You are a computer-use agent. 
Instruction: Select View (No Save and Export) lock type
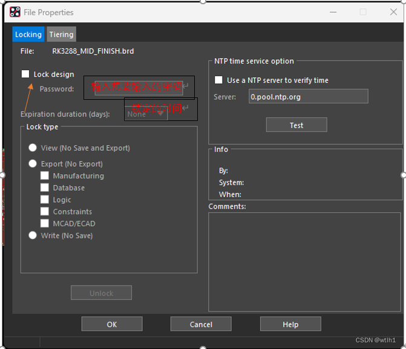[x=33, y=148]
